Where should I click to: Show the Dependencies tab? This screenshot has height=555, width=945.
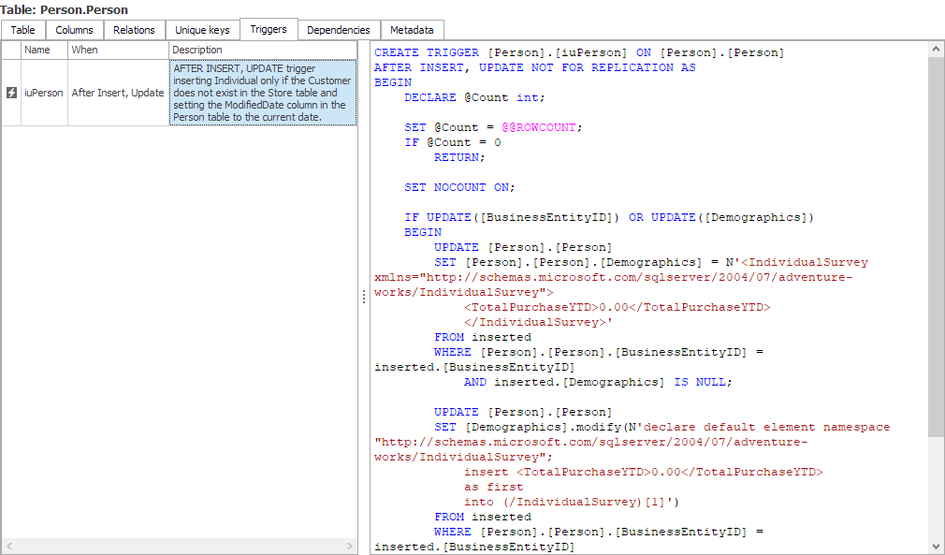coord(339,30)
